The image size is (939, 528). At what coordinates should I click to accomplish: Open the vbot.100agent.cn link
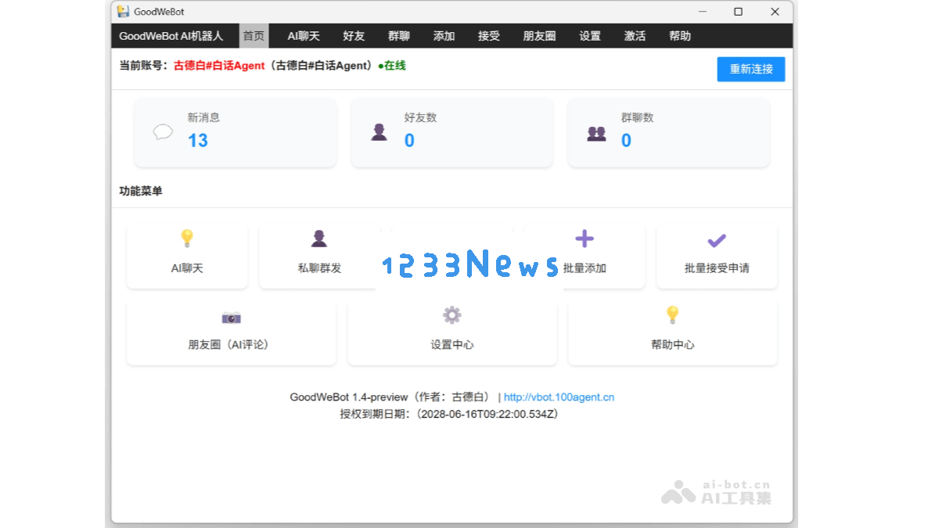click(x=559, y=397)
